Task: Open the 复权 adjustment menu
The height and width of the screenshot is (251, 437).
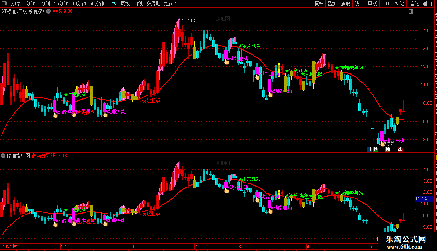Action: [319, 3]
